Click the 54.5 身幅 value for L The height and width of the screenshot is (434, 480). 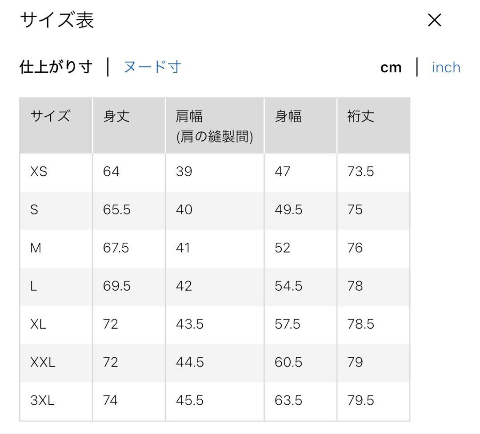tap(288, 286)
